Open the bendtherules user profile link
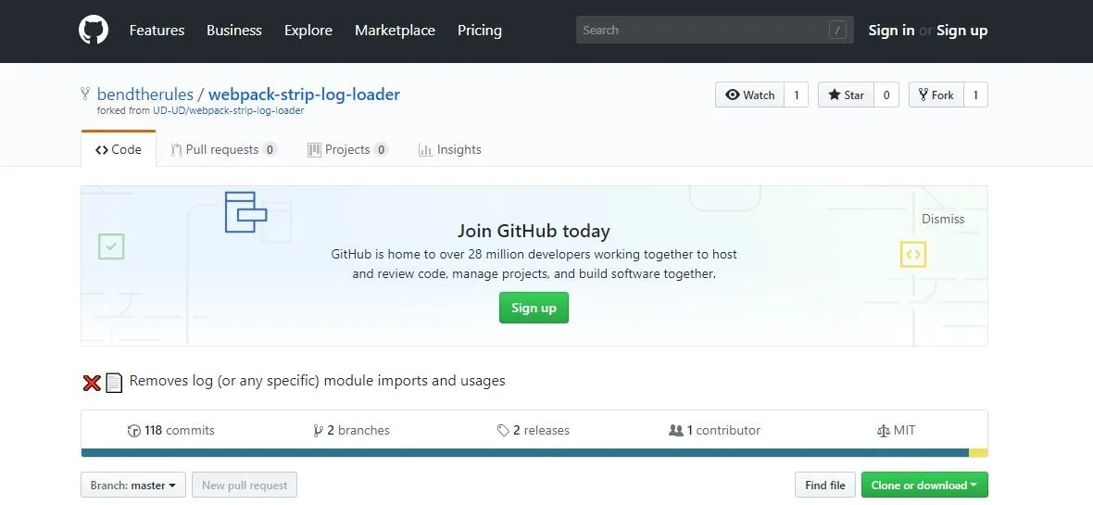The width and height of the screenshot is (1093, 505). tap(145, 95)
